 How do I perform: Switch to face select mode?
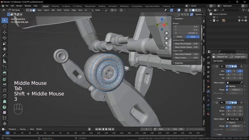click(34, 10)
